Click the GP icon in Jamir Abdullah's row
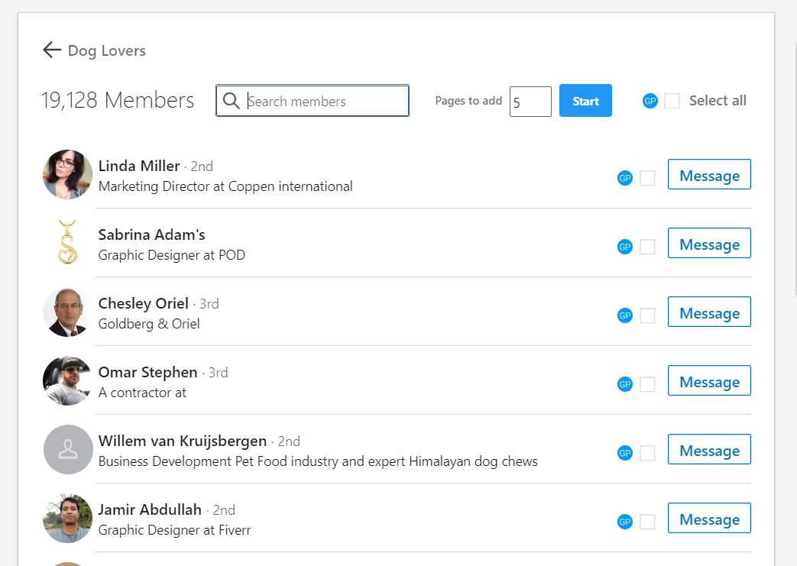The width and height of the screenshot is (797, 566). [625, 522]
